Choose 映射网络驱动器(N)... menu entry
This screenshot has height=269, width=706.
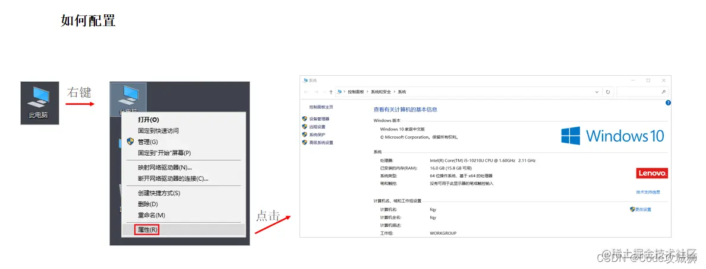click(165, 168)
